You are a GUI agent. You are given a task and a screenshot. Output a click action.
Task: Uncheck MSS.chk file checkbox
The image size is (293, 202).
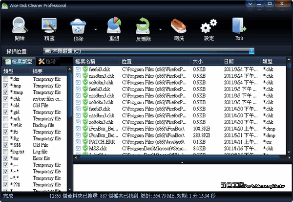(78, 149)
